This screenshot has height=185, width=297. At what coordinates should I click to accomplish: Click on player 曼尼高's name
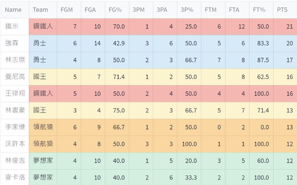pos(15,77)
